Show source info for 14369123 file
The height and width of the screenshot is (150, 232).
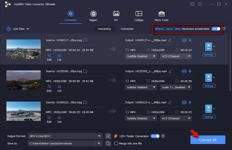[x=85, y=102]
